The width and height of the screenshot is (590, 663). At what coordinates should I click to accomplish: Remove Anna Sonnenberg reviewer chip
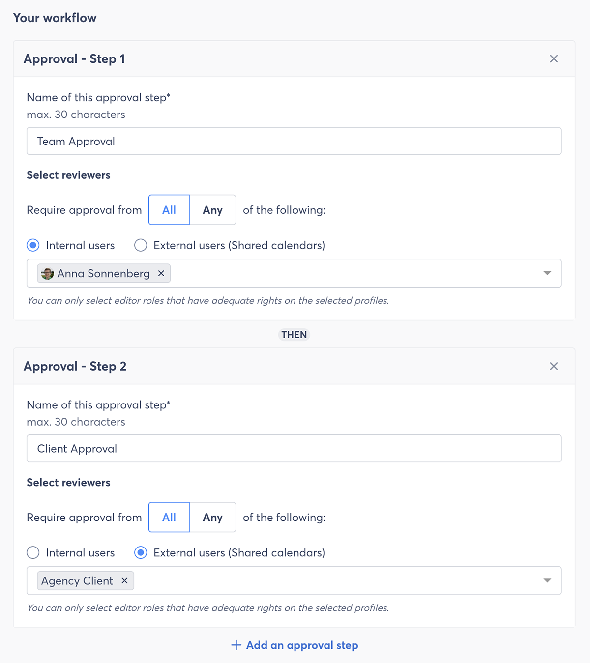(161, 273)
